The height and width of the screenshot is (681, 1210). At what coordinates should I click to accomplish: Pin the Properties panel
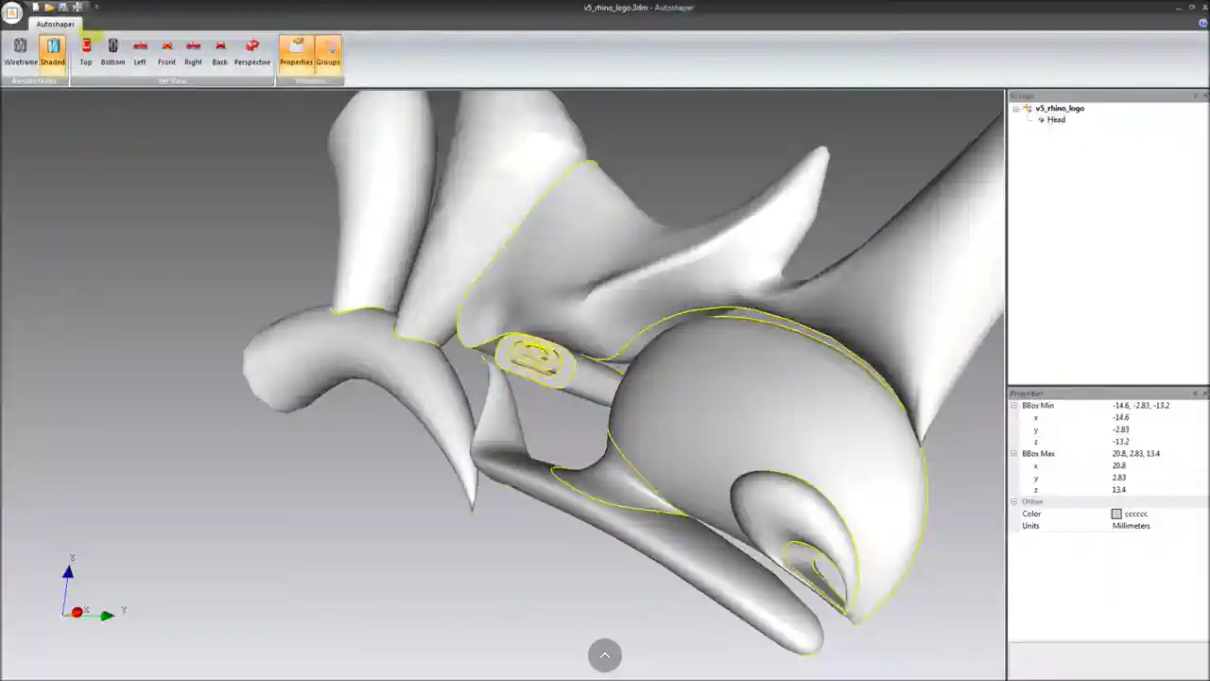pyautogui.click(x=1194, y=393)
